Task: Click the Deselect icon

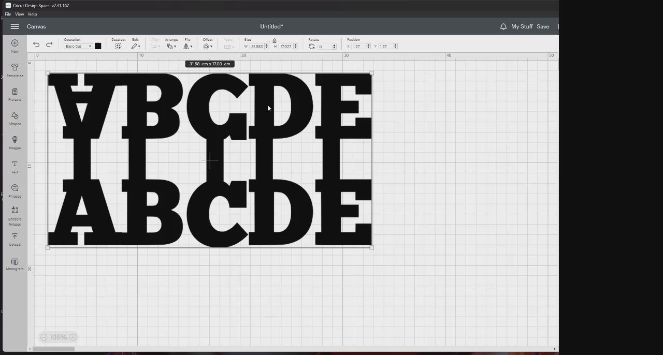Action: 118,46
